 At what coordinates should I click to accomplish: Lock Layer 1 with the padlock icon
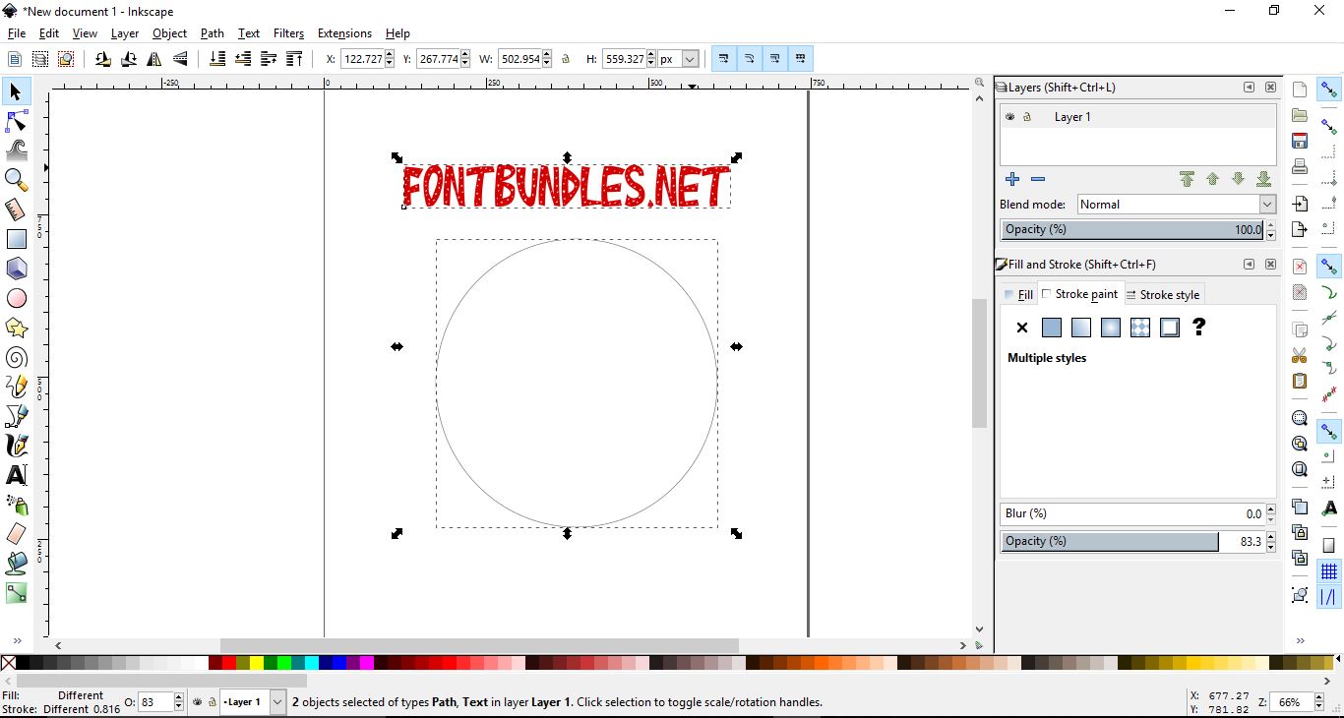click(x=1027, y=116)
